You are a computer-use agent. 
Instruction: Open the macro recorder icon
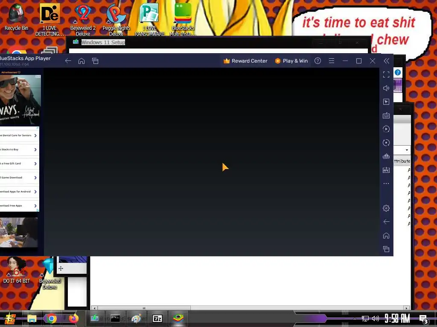pos(386,129)
